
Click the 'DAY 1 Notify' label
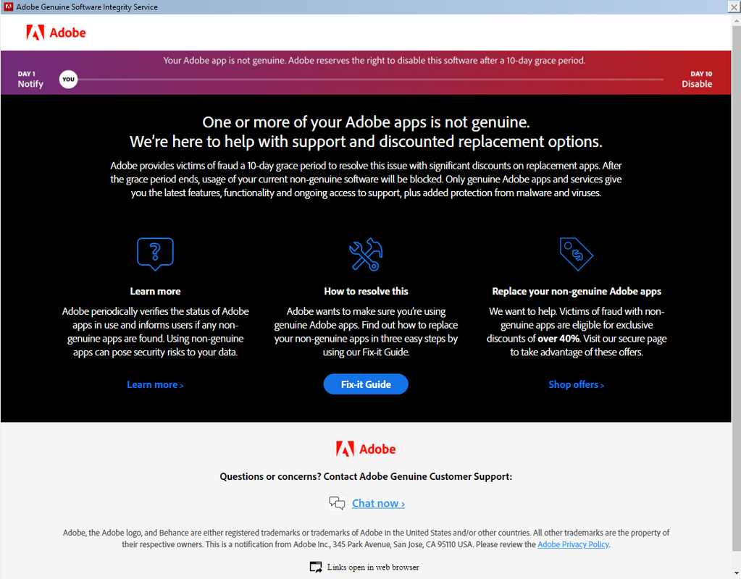coord(30,80)
